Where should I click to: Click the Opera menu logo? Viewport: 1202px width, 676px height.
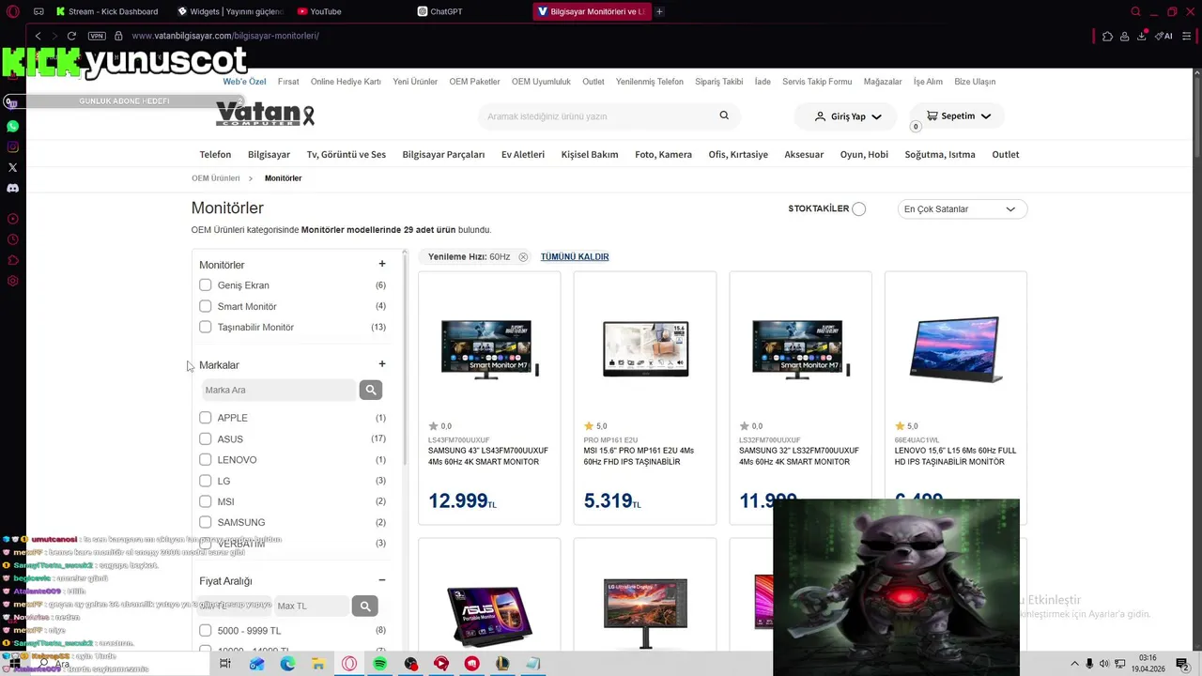click(x=13, y=12)
